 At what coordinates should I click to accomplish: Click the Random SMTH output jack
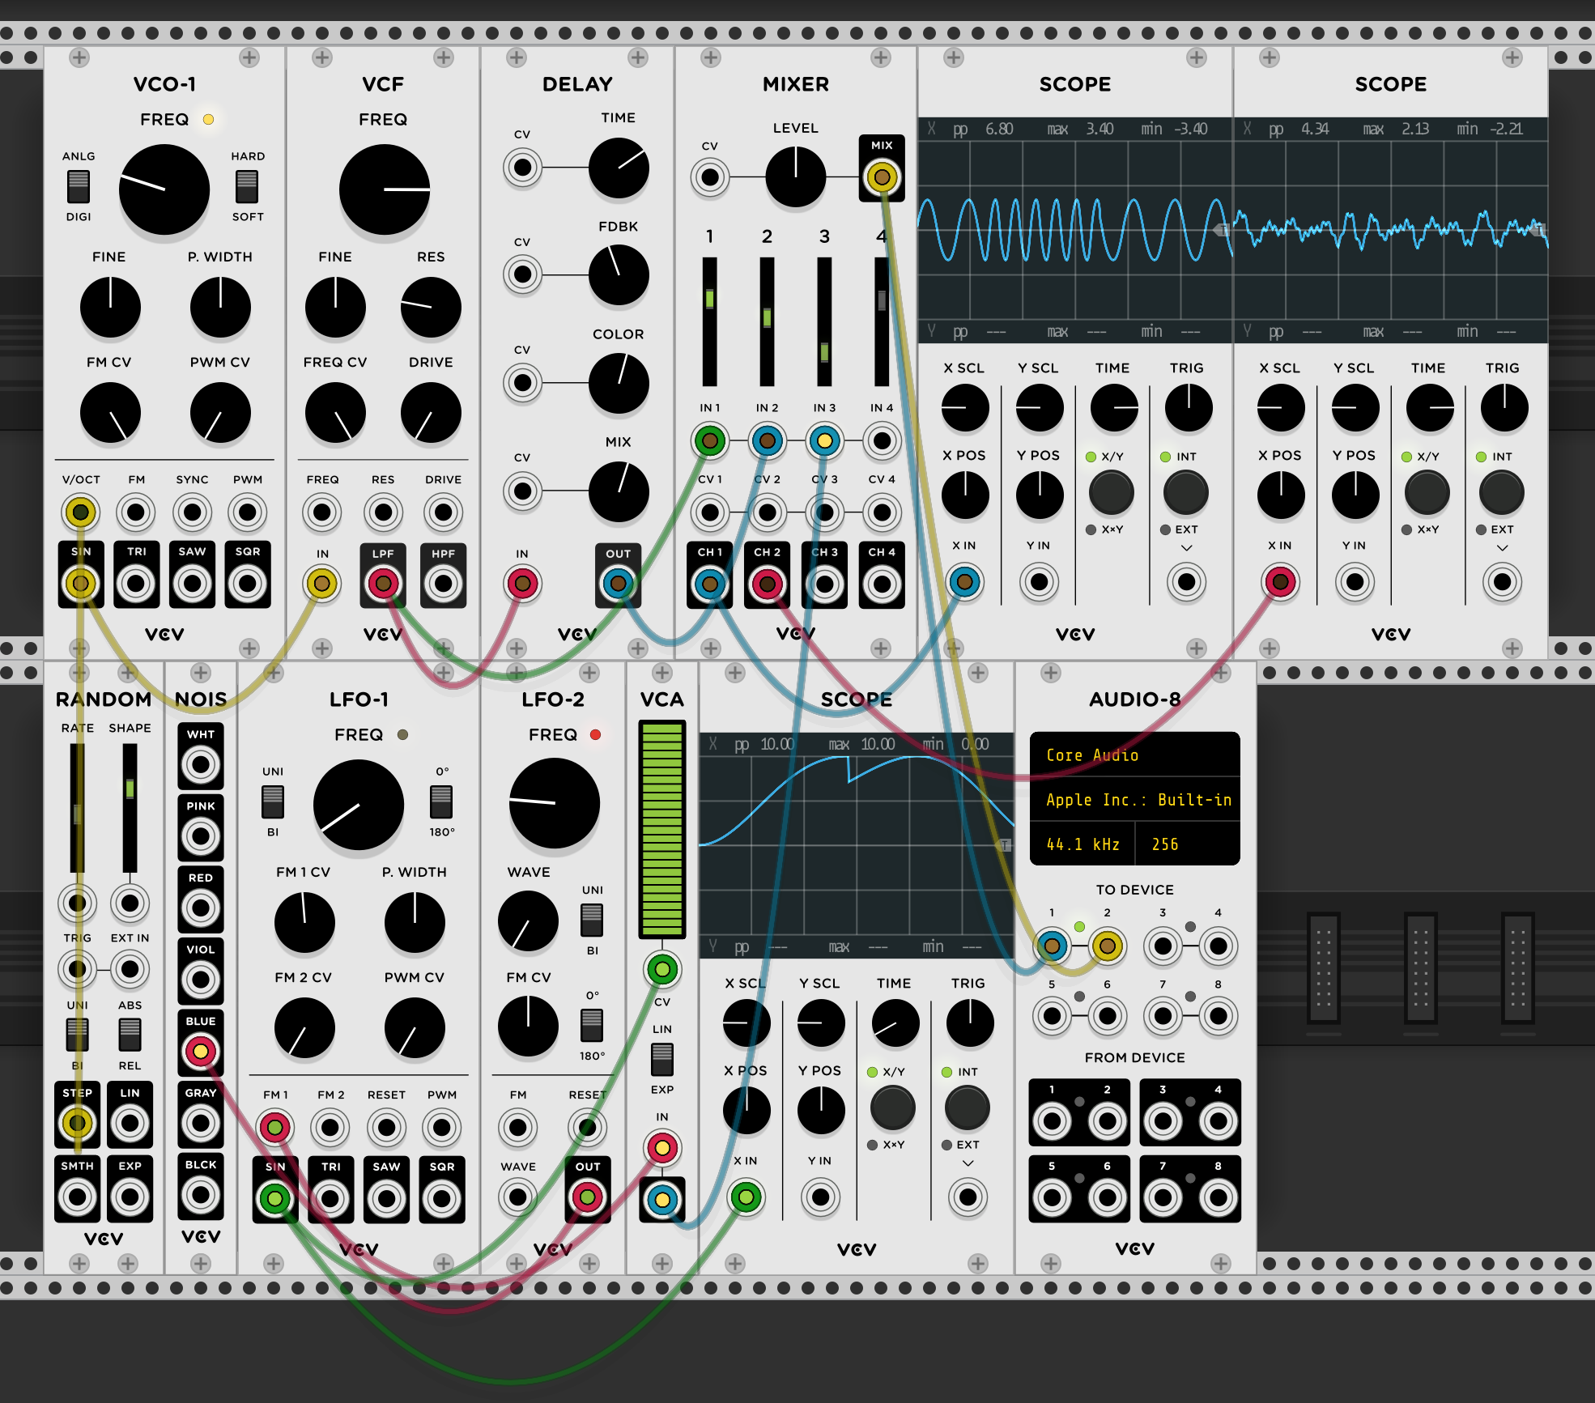(x=77, y=1197)
